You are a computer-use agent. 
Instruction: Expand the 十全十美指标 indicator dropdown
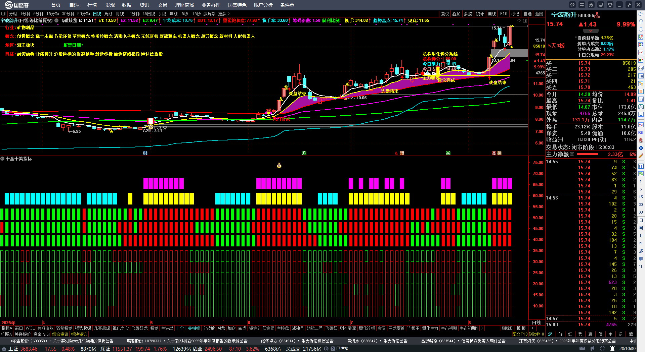[x=2, y=159]
